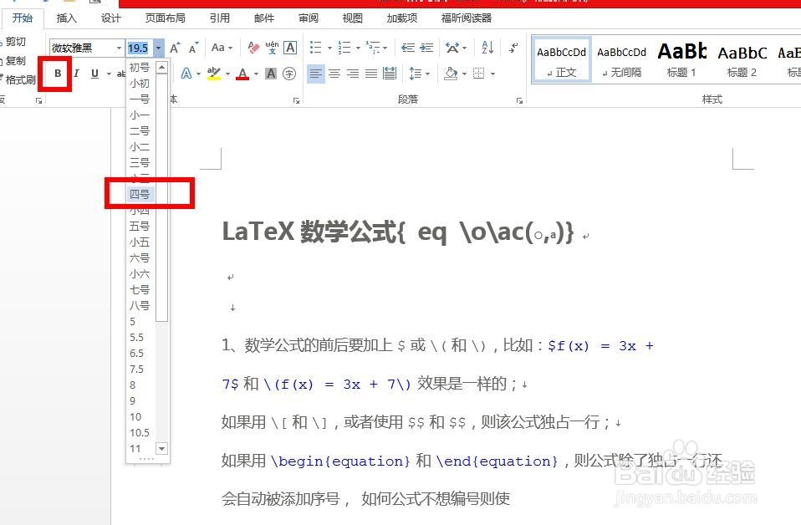801x525 pixels.
Task: Select the underline icon
Action: (94, 72)
